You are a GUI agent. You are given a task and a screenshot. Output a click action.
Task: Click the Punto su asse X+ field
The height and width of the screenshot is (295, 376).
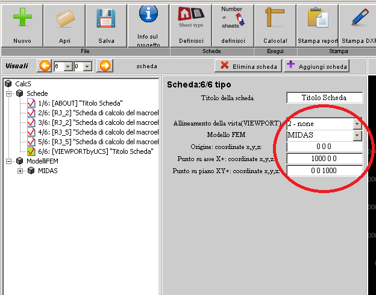[x=324, y=159]
